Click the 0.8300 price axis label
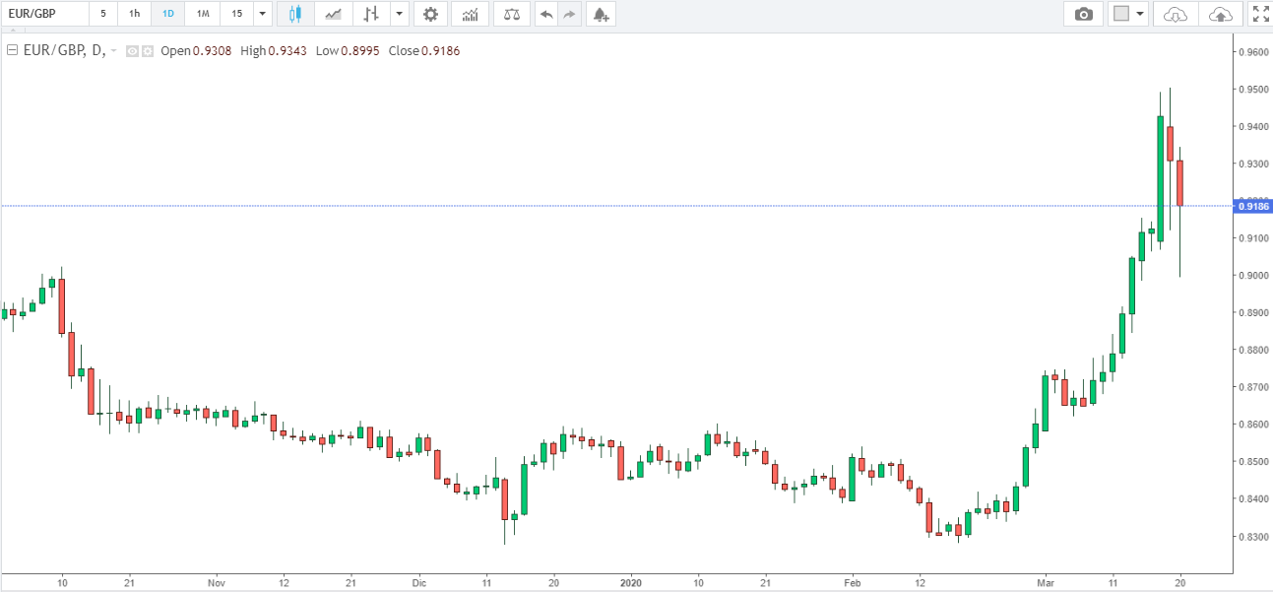 pyautogui.click(x=1254, y=537)
